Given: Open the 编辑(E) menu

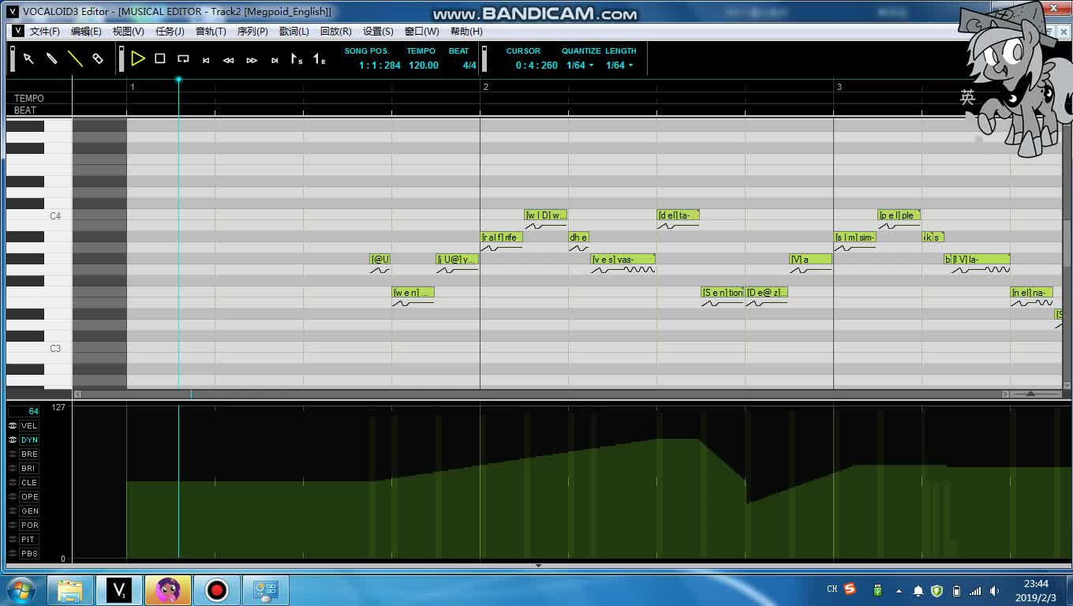Looking at the screenshot, I should [86, 32].
